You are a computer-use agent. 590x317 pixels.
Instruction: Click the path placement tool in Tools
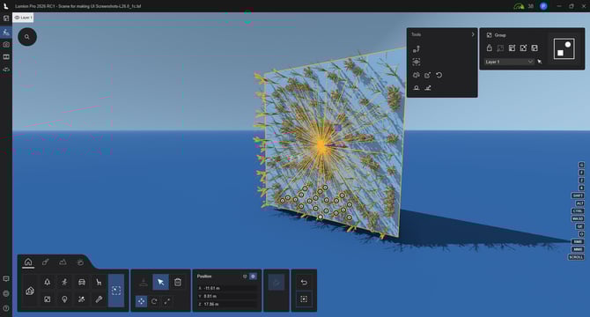pyautogui.click(x=417, y=49)
